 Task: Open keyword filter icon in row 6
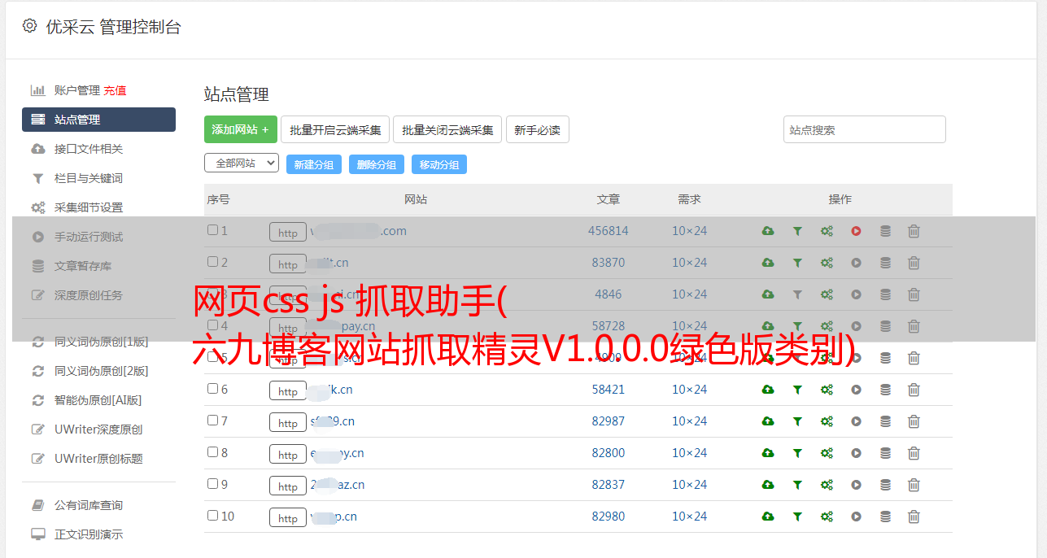[x=797, y=390]
